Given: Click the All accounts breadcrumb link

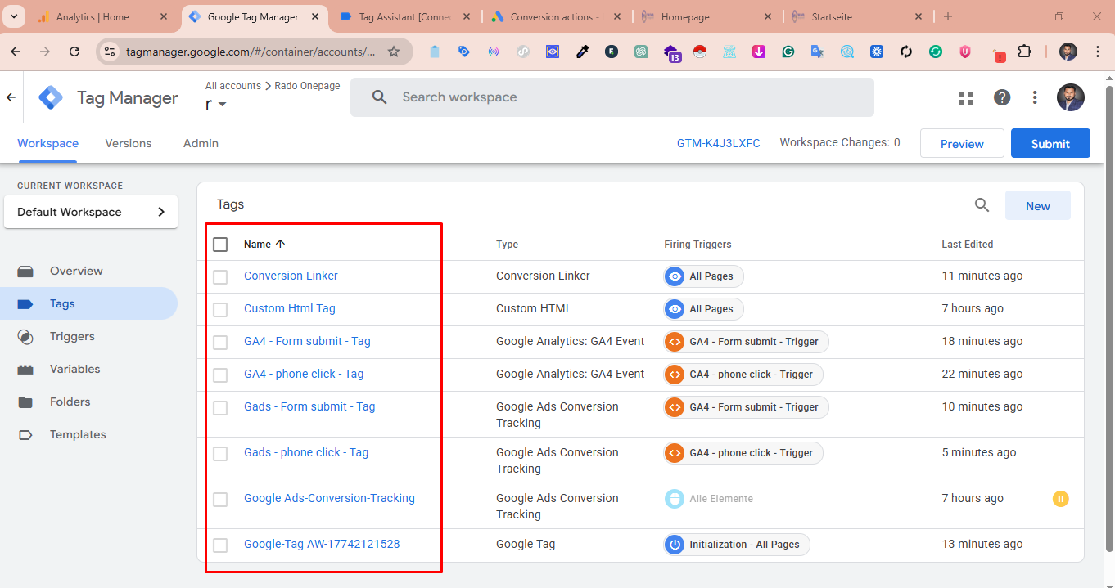Looking at the screenshot, I should coord(233,85).
